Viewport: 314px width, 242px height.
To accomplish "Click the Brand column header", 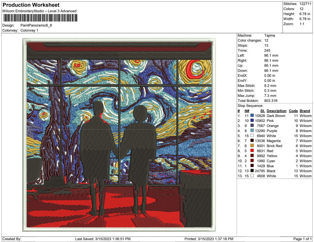I will tap(304, 111).
